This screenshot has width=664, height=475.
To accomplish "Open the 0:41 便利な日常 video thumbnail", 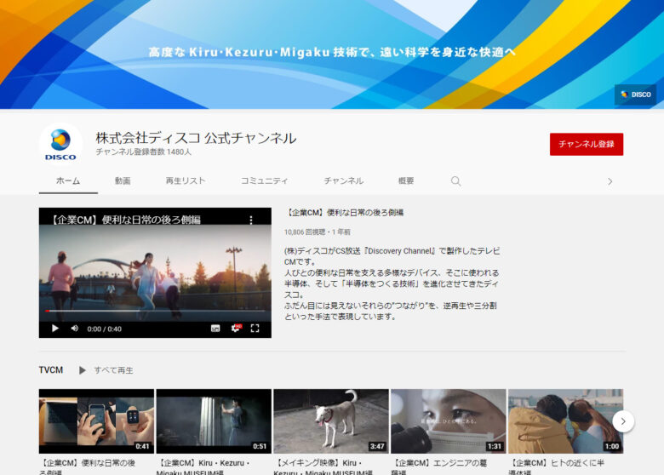I will (96, 421).
